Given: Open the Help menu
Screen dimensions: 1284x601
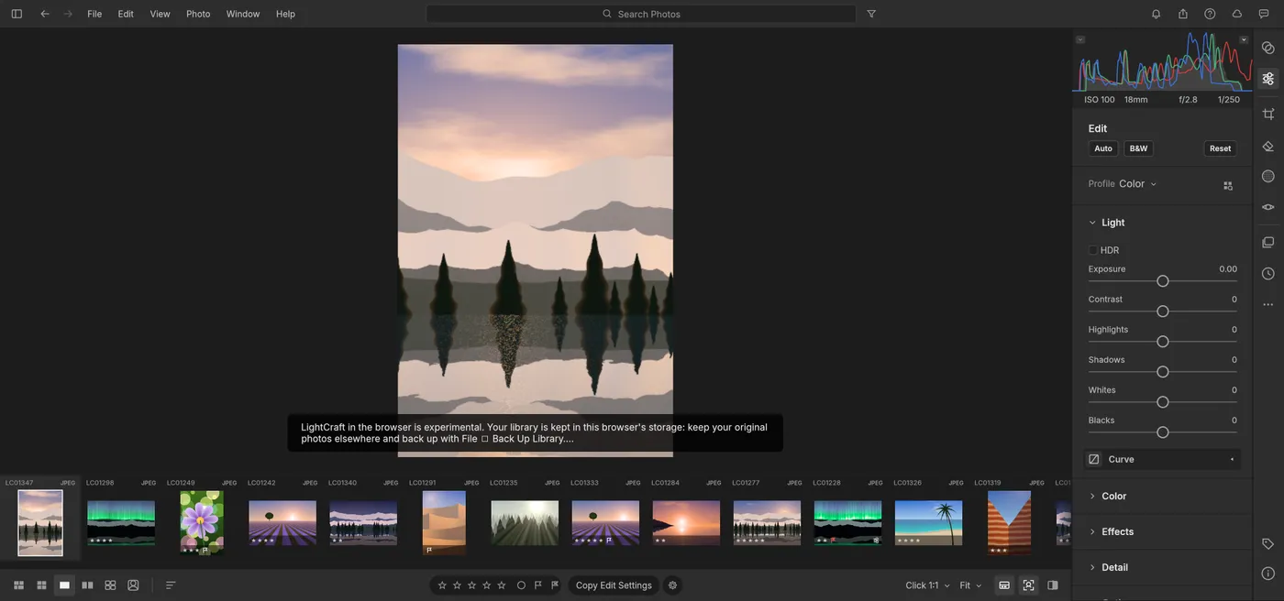Looking at the screenshot, I should 285,14.
